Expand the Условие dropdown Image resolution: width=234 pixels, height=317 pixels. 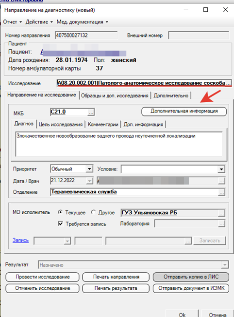pos(221,169)
